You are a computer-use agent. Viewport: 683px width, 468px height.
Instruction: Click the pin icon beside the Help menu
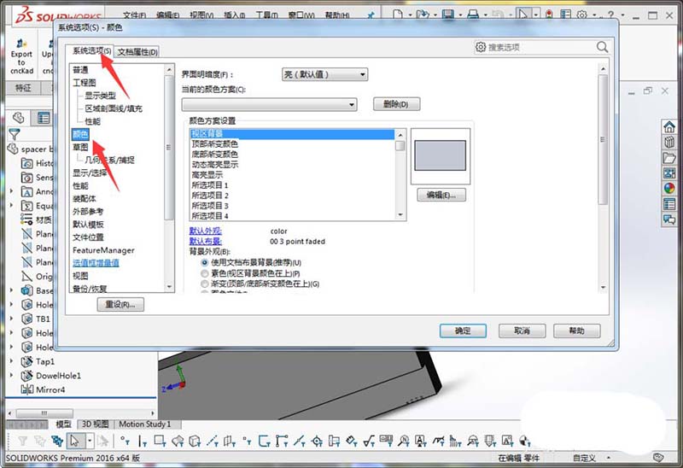(371, 15)
